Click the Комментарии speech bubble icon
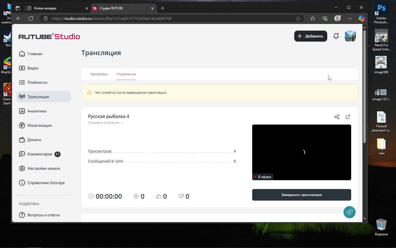 [x=22, y=154]
